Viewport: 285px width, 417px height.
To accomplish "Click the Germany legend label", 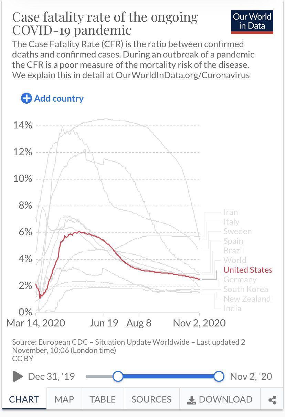I will 240,280.
